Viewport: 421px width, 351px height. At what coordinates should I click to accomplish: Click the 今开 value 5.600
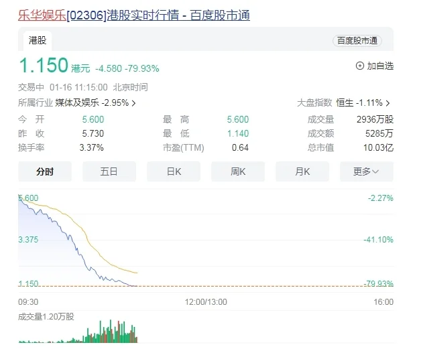[93, 119]
